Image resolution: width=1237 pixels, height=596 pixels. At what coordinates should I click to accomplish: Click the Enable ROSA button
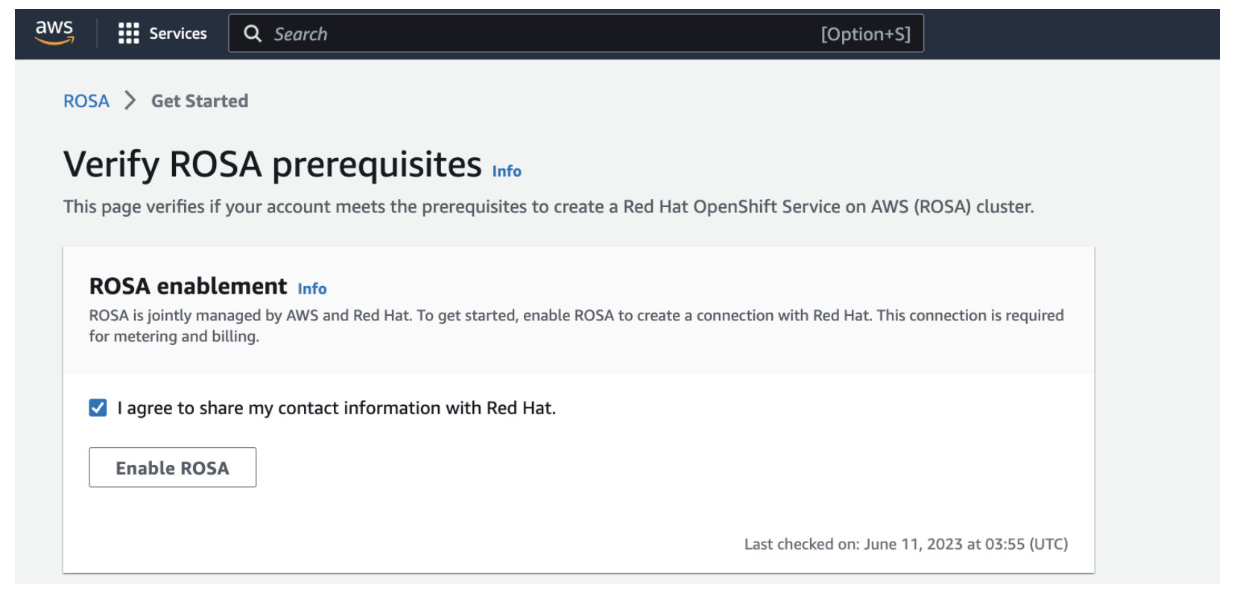click(172, 467)
